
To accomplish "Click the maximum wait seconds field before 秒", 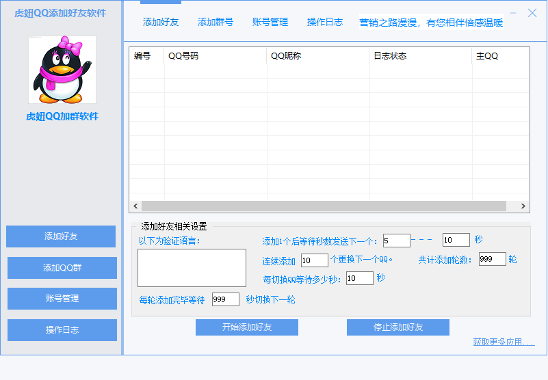I will (456, 240).
